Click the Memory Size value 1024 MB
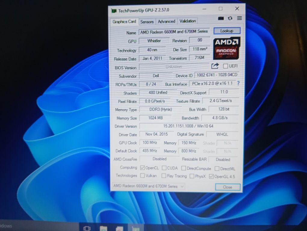The height and width of the screenshot is (231, 307). [155, 118]
